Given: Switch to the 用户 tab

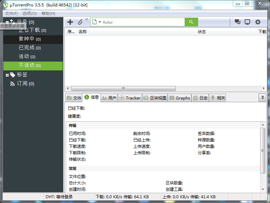Looking at the screenshot, I should [109, 98].
